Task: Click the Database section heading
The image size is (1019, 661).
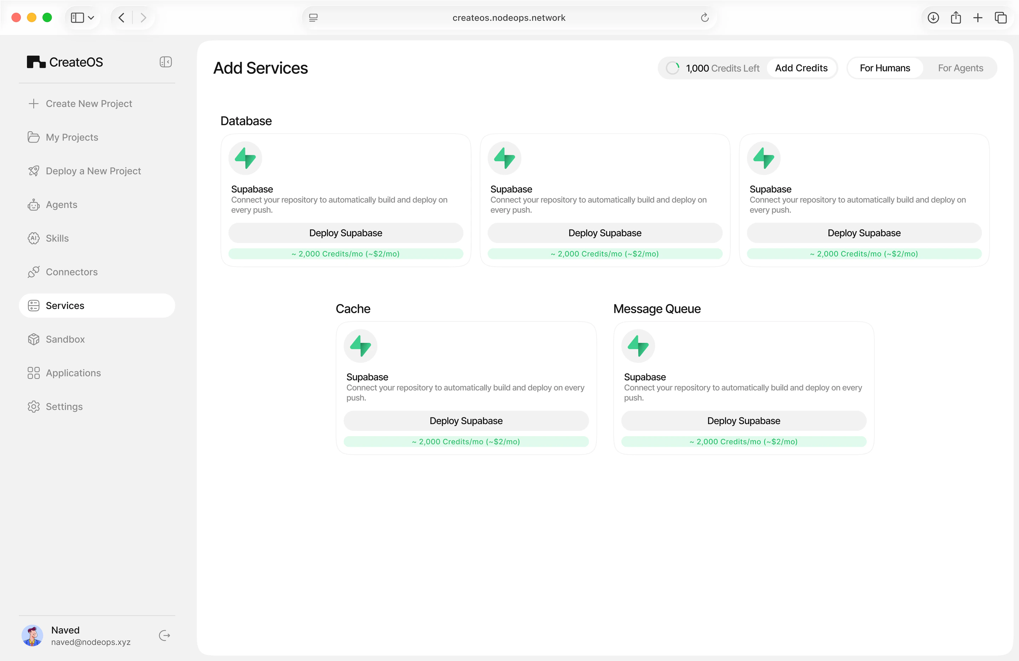Action: point(246,121)
